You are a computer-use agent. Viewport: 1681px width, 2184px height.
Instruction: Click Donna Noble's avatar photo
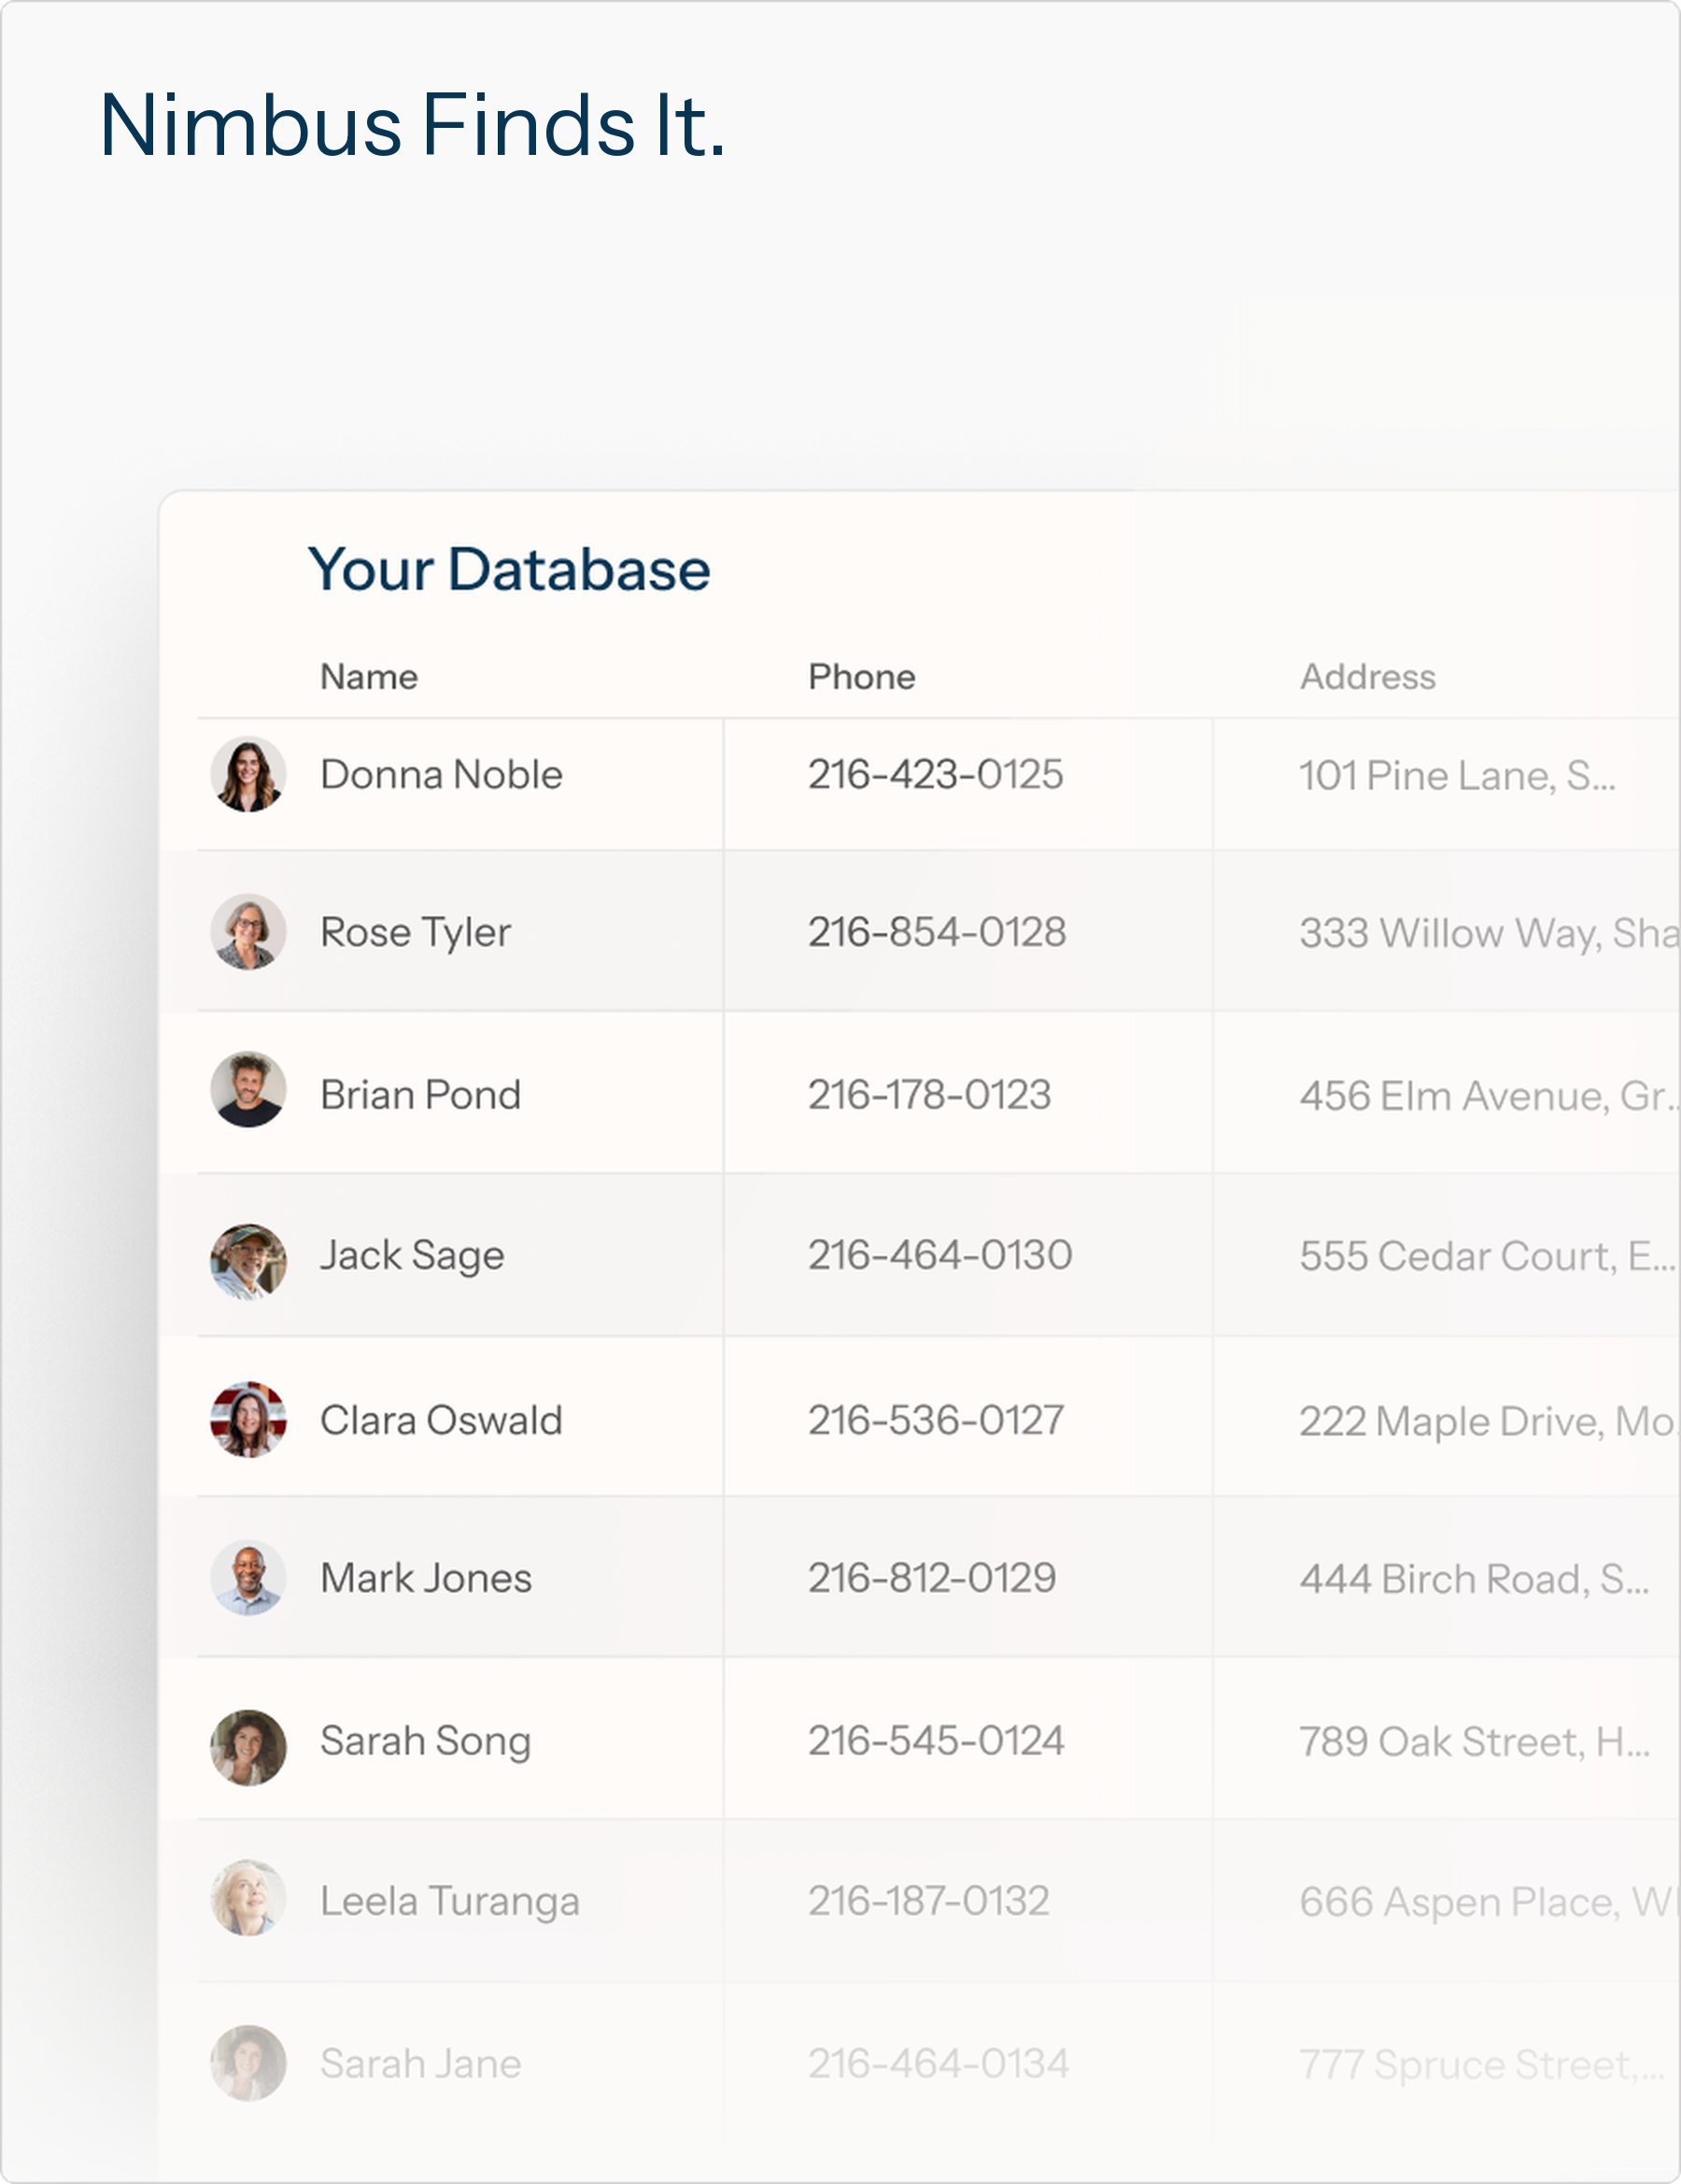tap(248, 774)
